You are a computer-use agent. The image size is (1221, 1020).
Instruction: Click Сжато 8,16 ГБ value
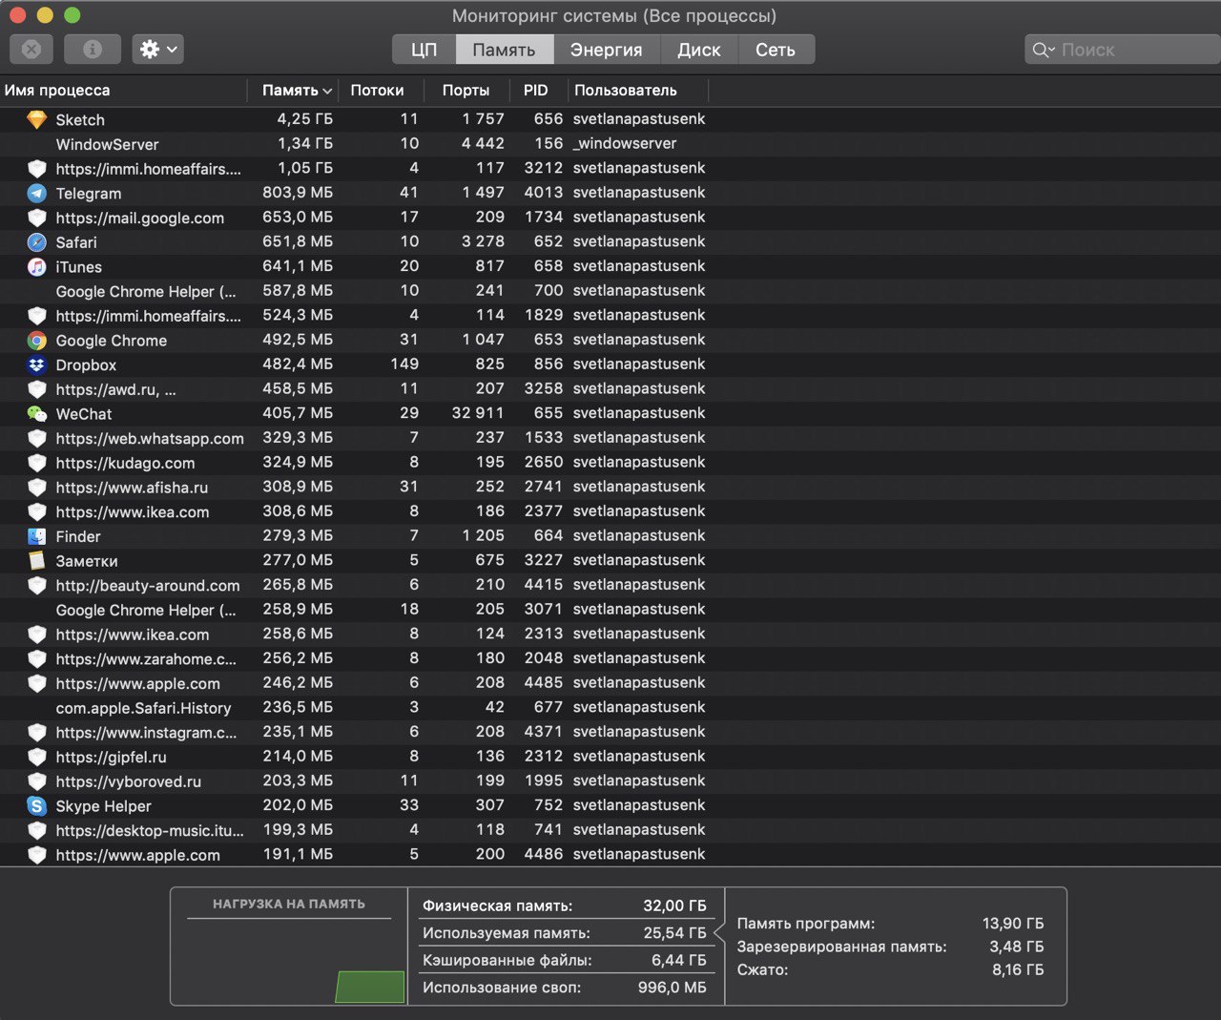(x=1018, y=969)
